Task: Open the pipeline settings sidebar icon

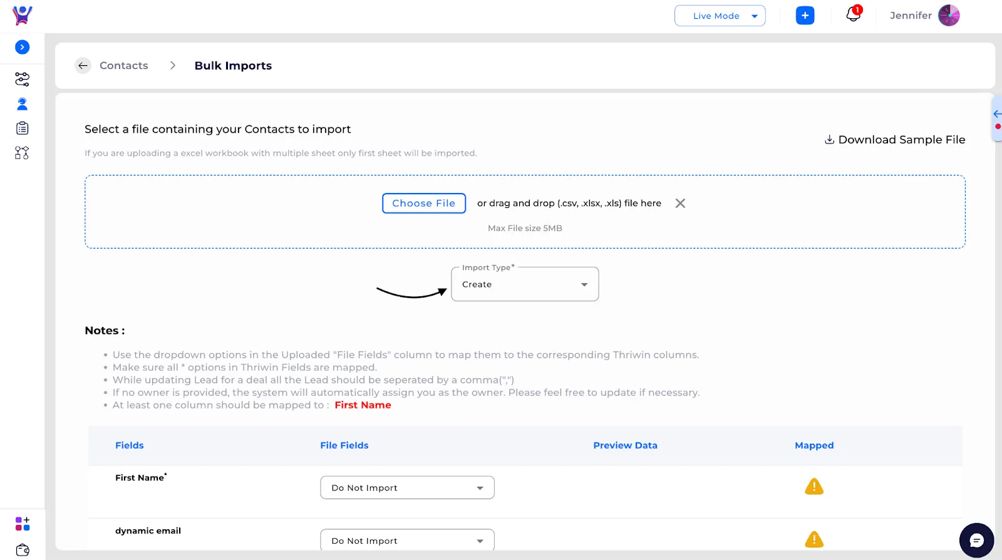Action: pyautogui.click(x=22, y=79)
